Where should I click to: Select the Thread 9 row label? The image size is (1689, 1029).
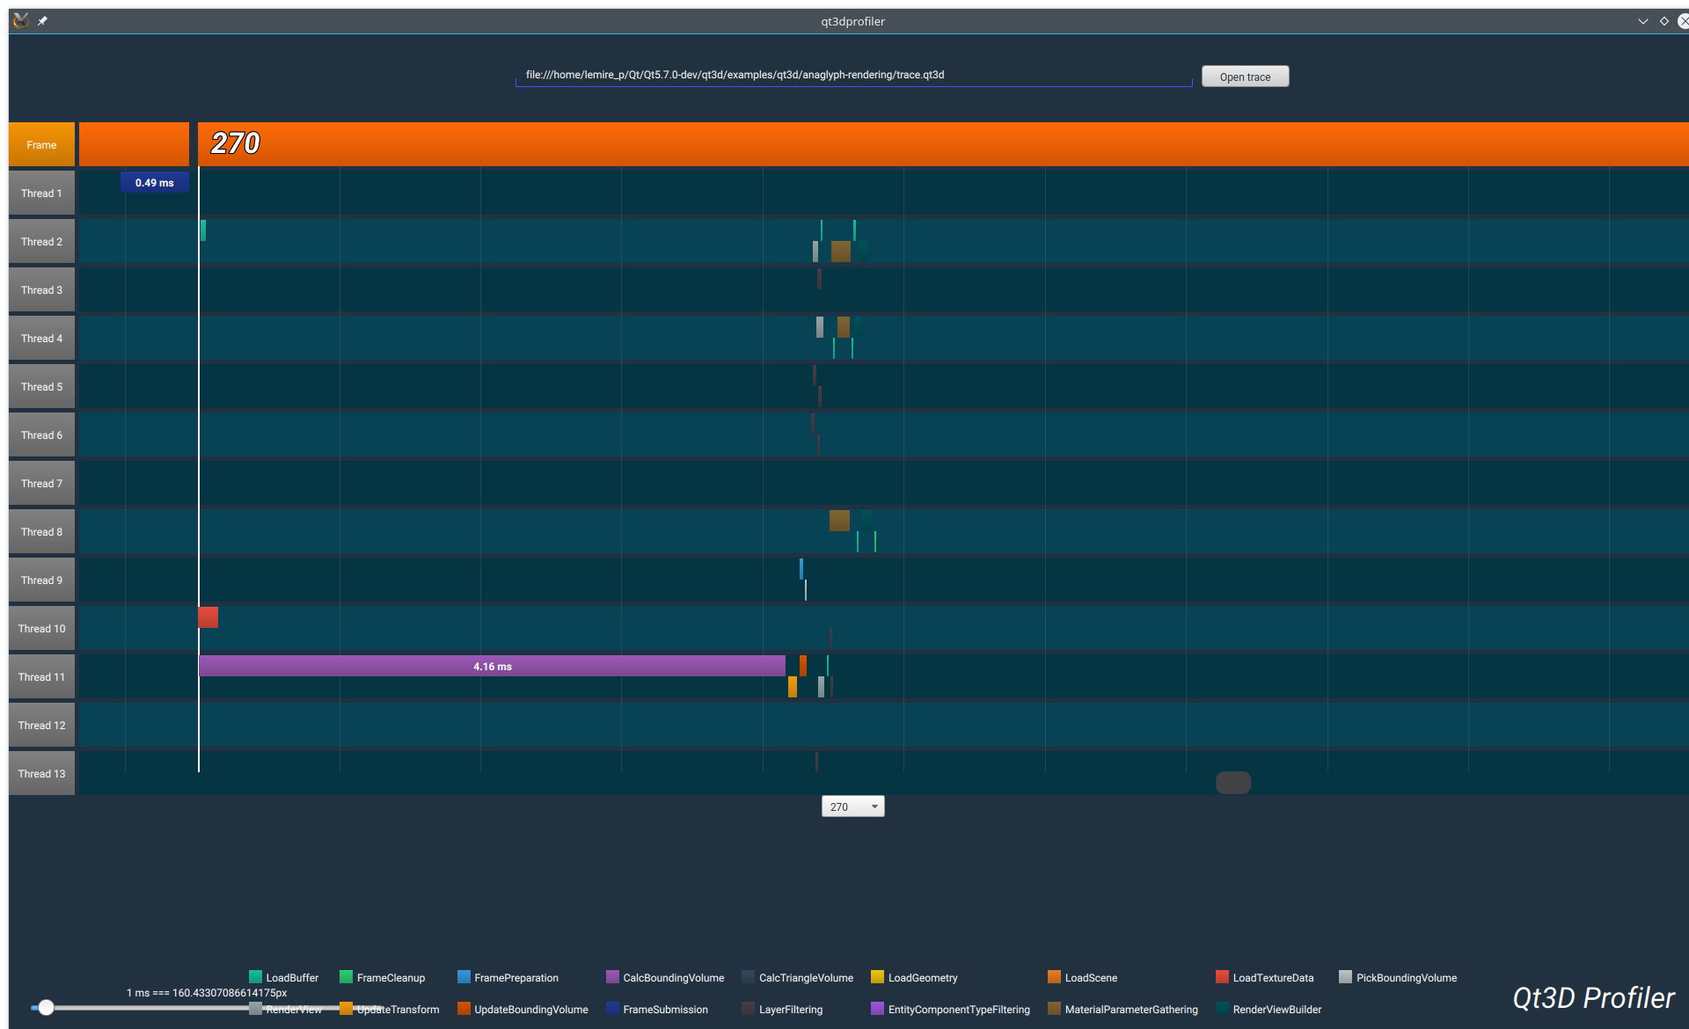coord(41,580)
